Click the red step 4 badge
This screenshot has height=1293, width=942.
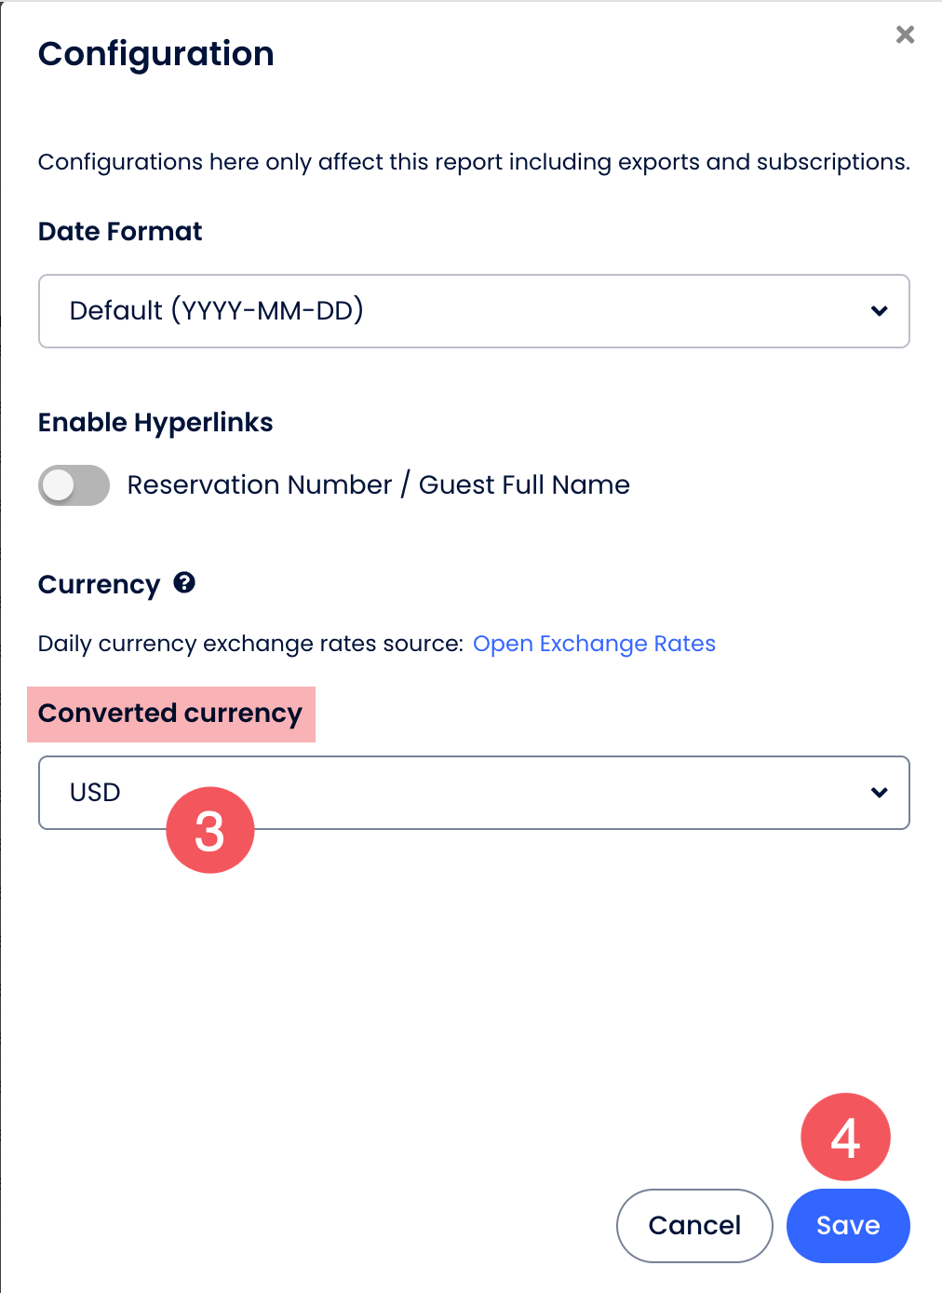845,1137
